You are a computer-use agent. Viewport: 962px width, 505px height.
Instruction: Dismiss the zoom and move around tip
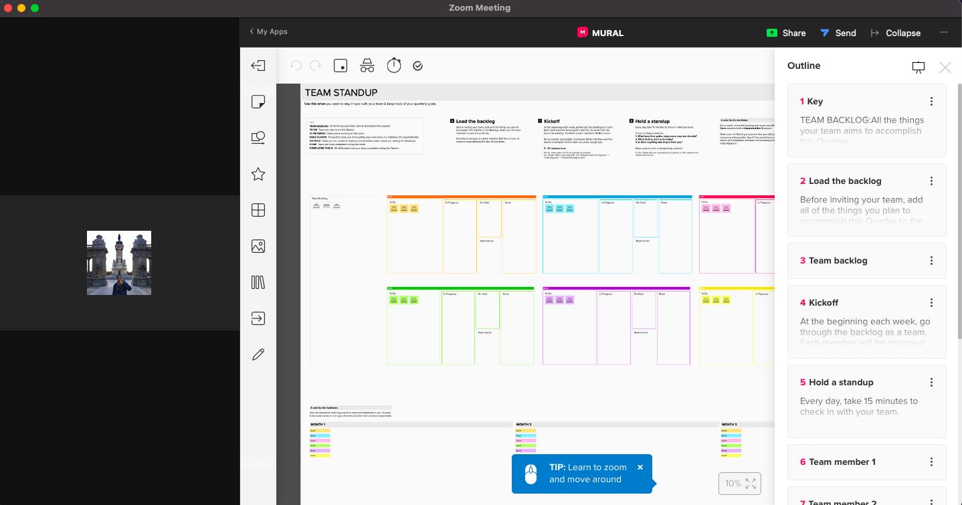tap(640, 467)
